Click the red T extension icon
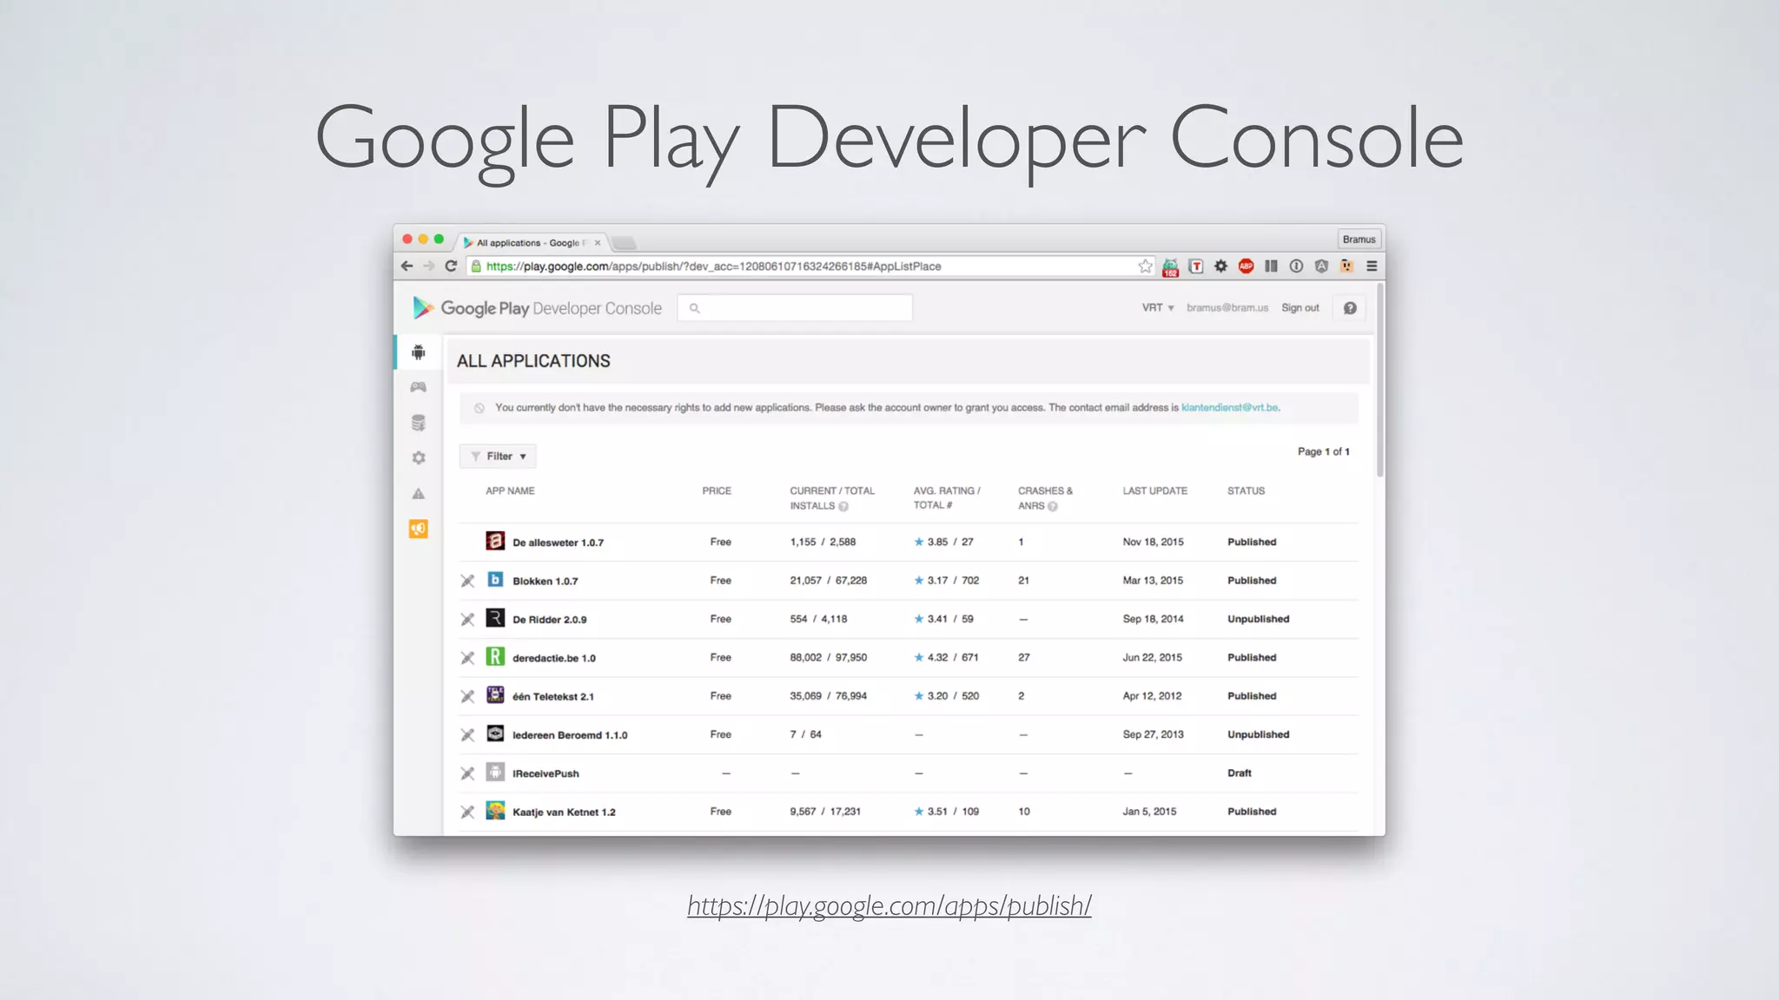 point(1196,266)
